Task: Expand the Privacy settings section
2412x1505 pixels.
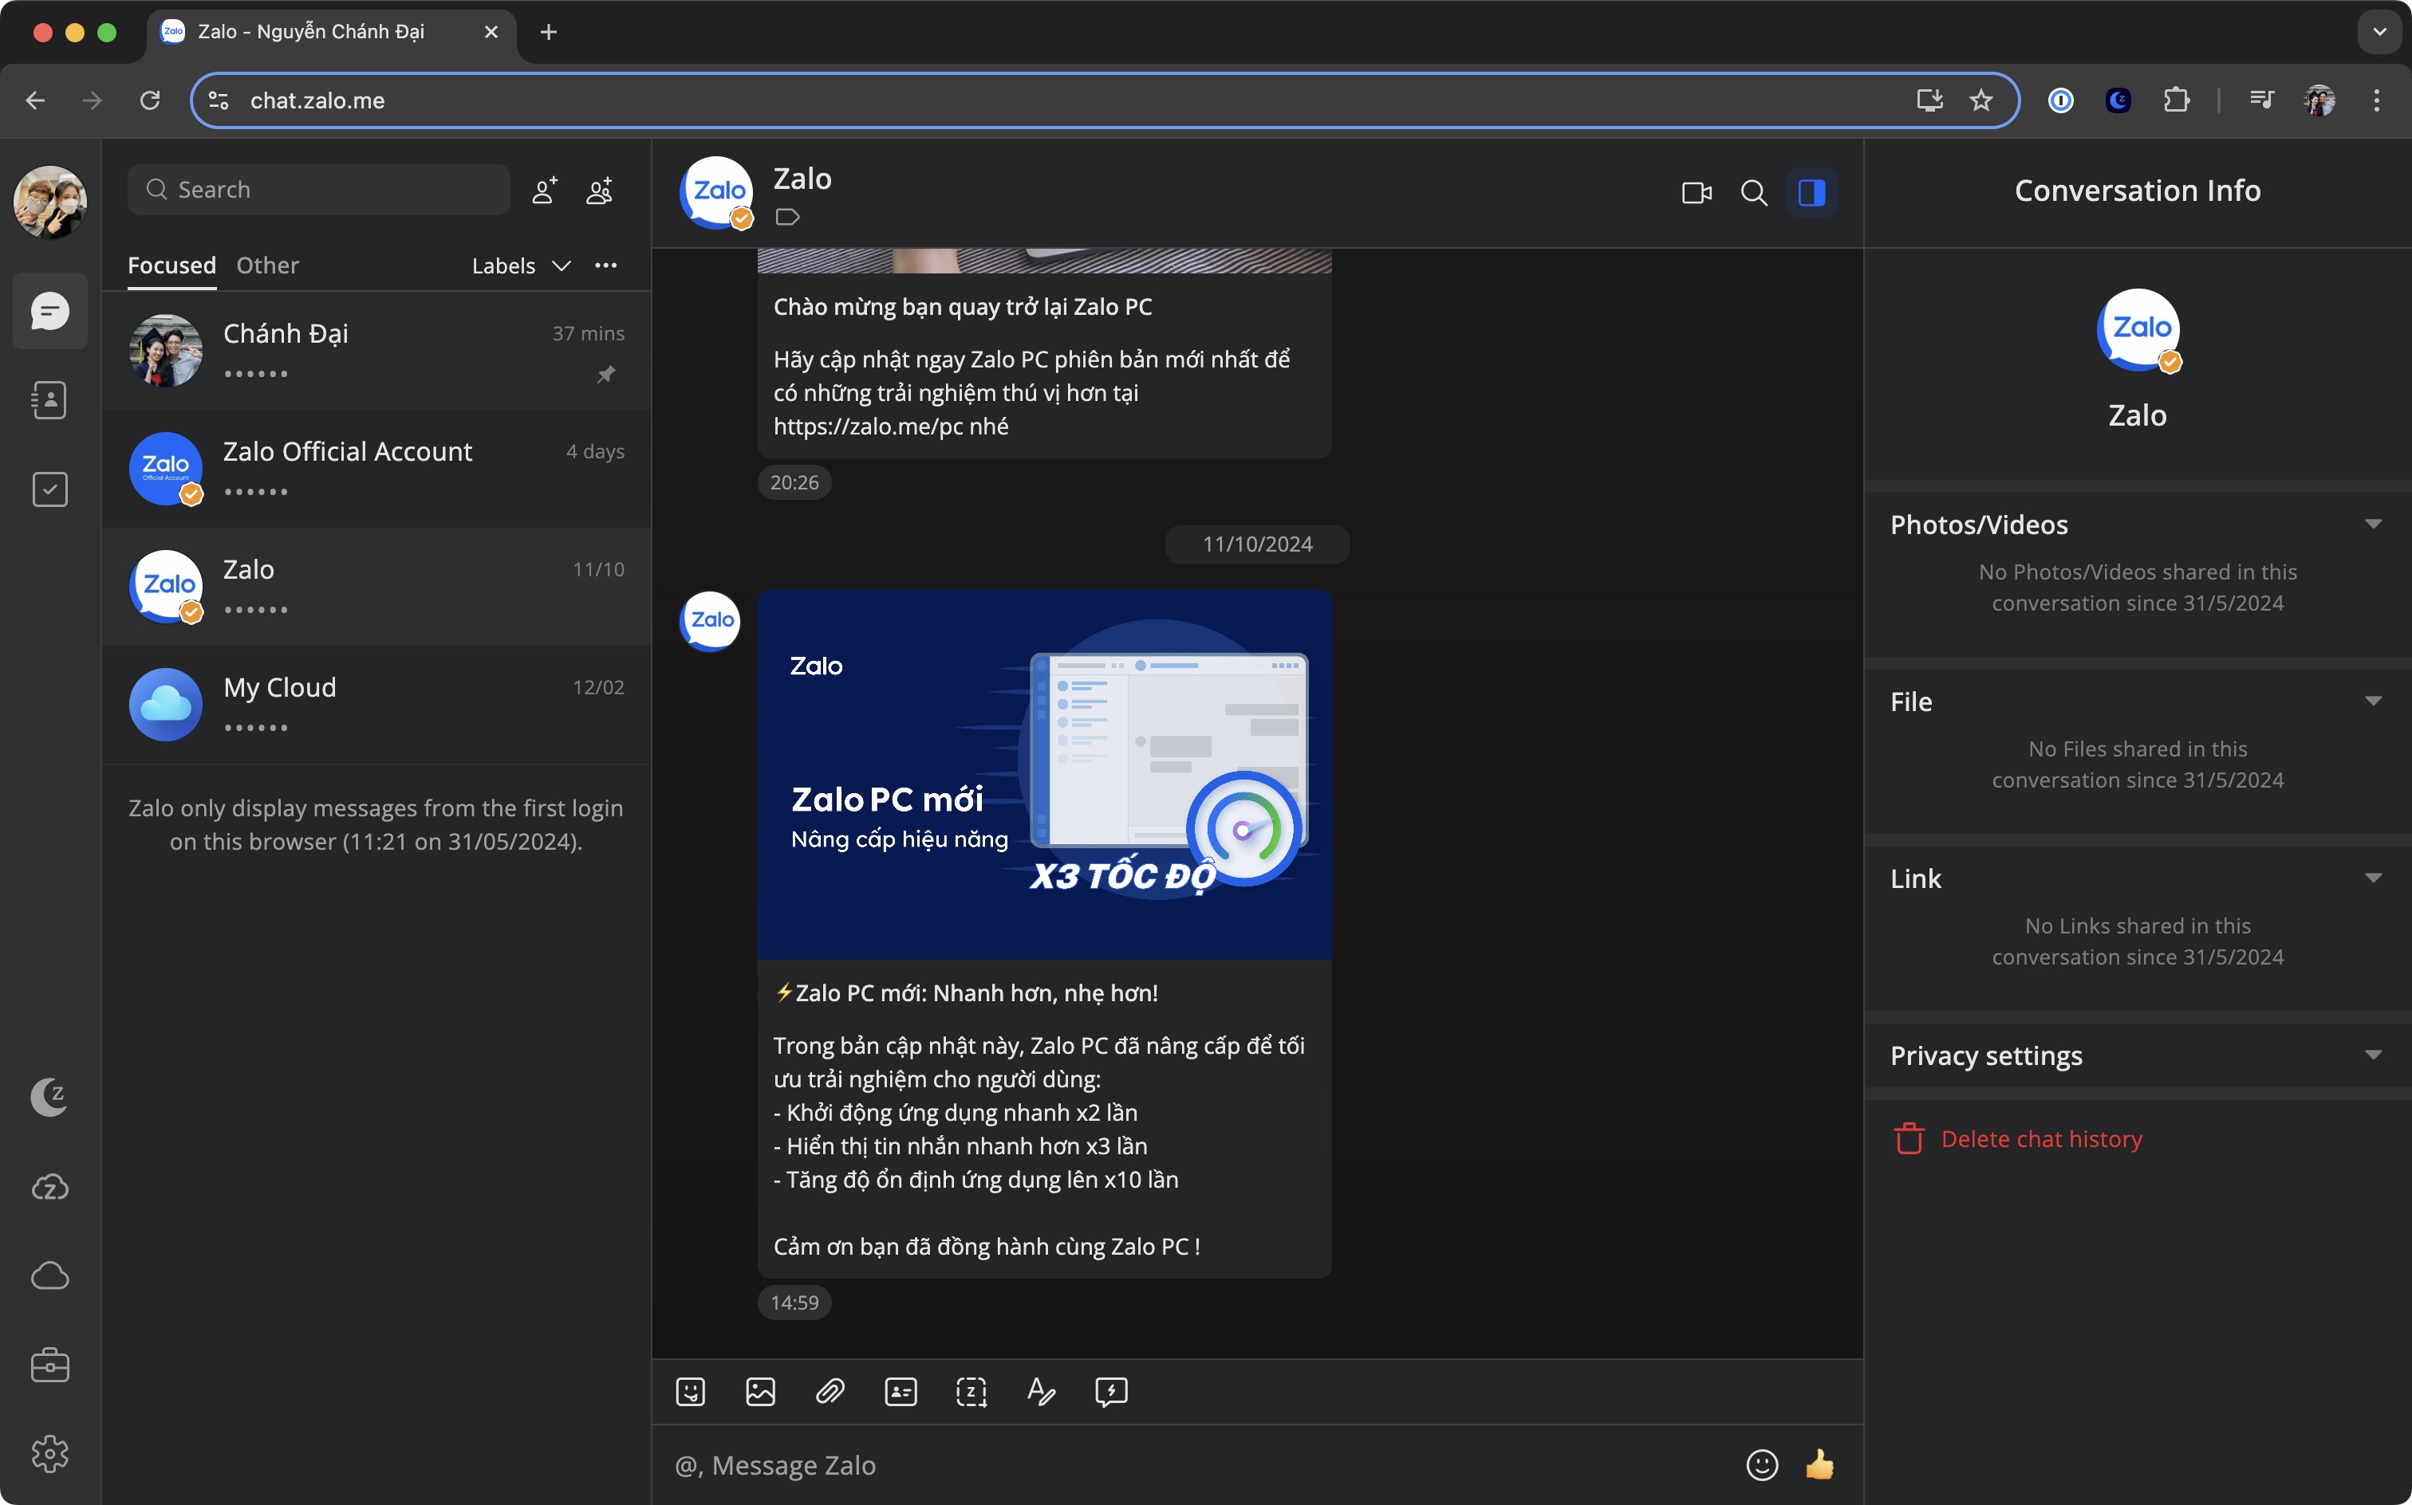Action: point(2373,1055)
